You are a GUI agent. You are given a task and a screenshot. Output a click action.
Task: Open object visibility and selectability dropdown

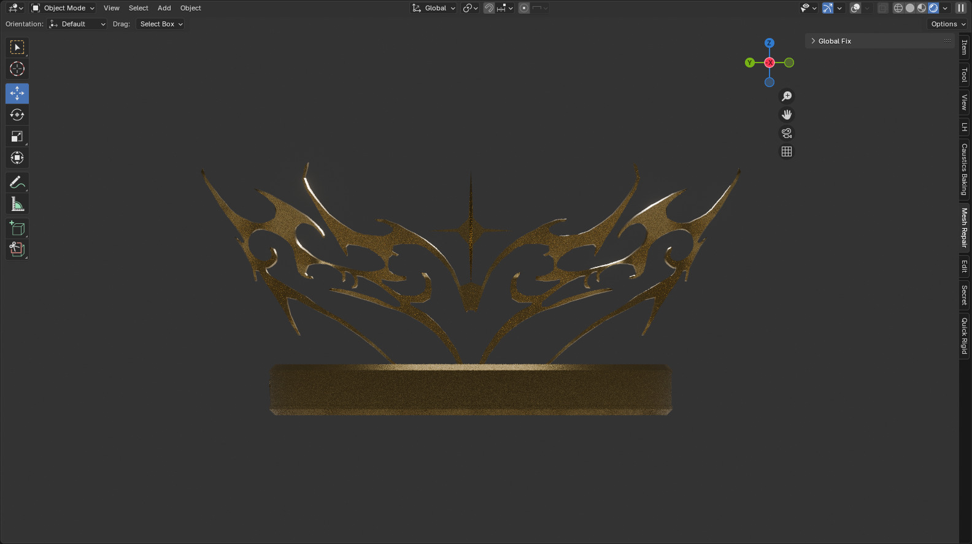pos(808,8)
